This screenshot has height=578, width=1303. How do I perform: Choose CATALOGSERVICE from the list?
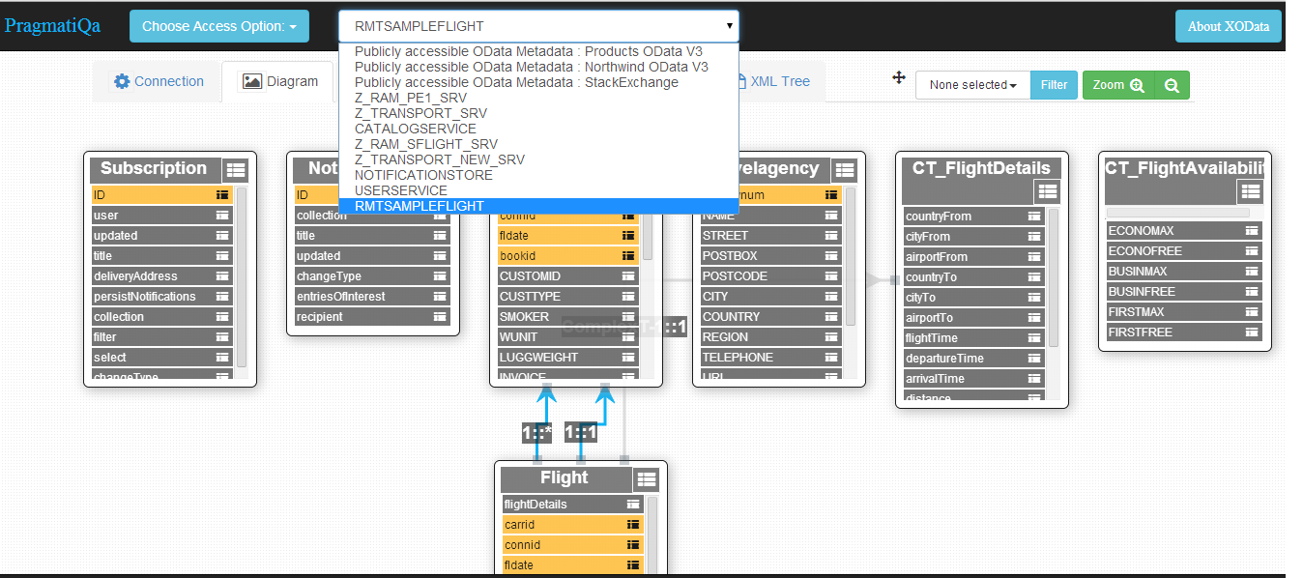(538, 129)
